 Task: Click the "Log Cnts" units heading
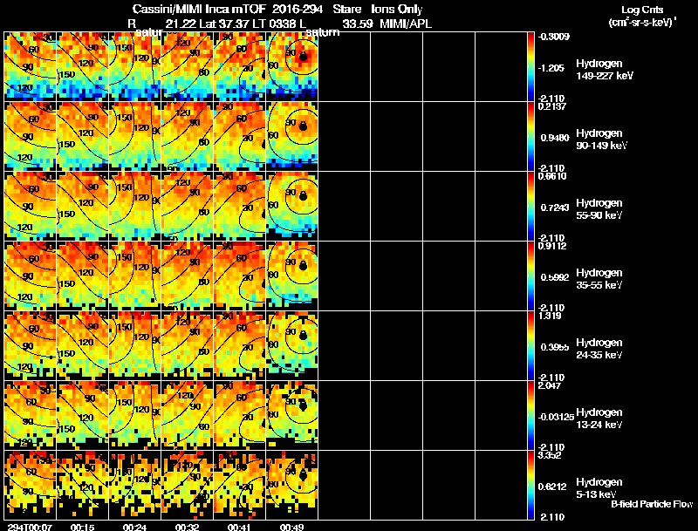(642, 10)
